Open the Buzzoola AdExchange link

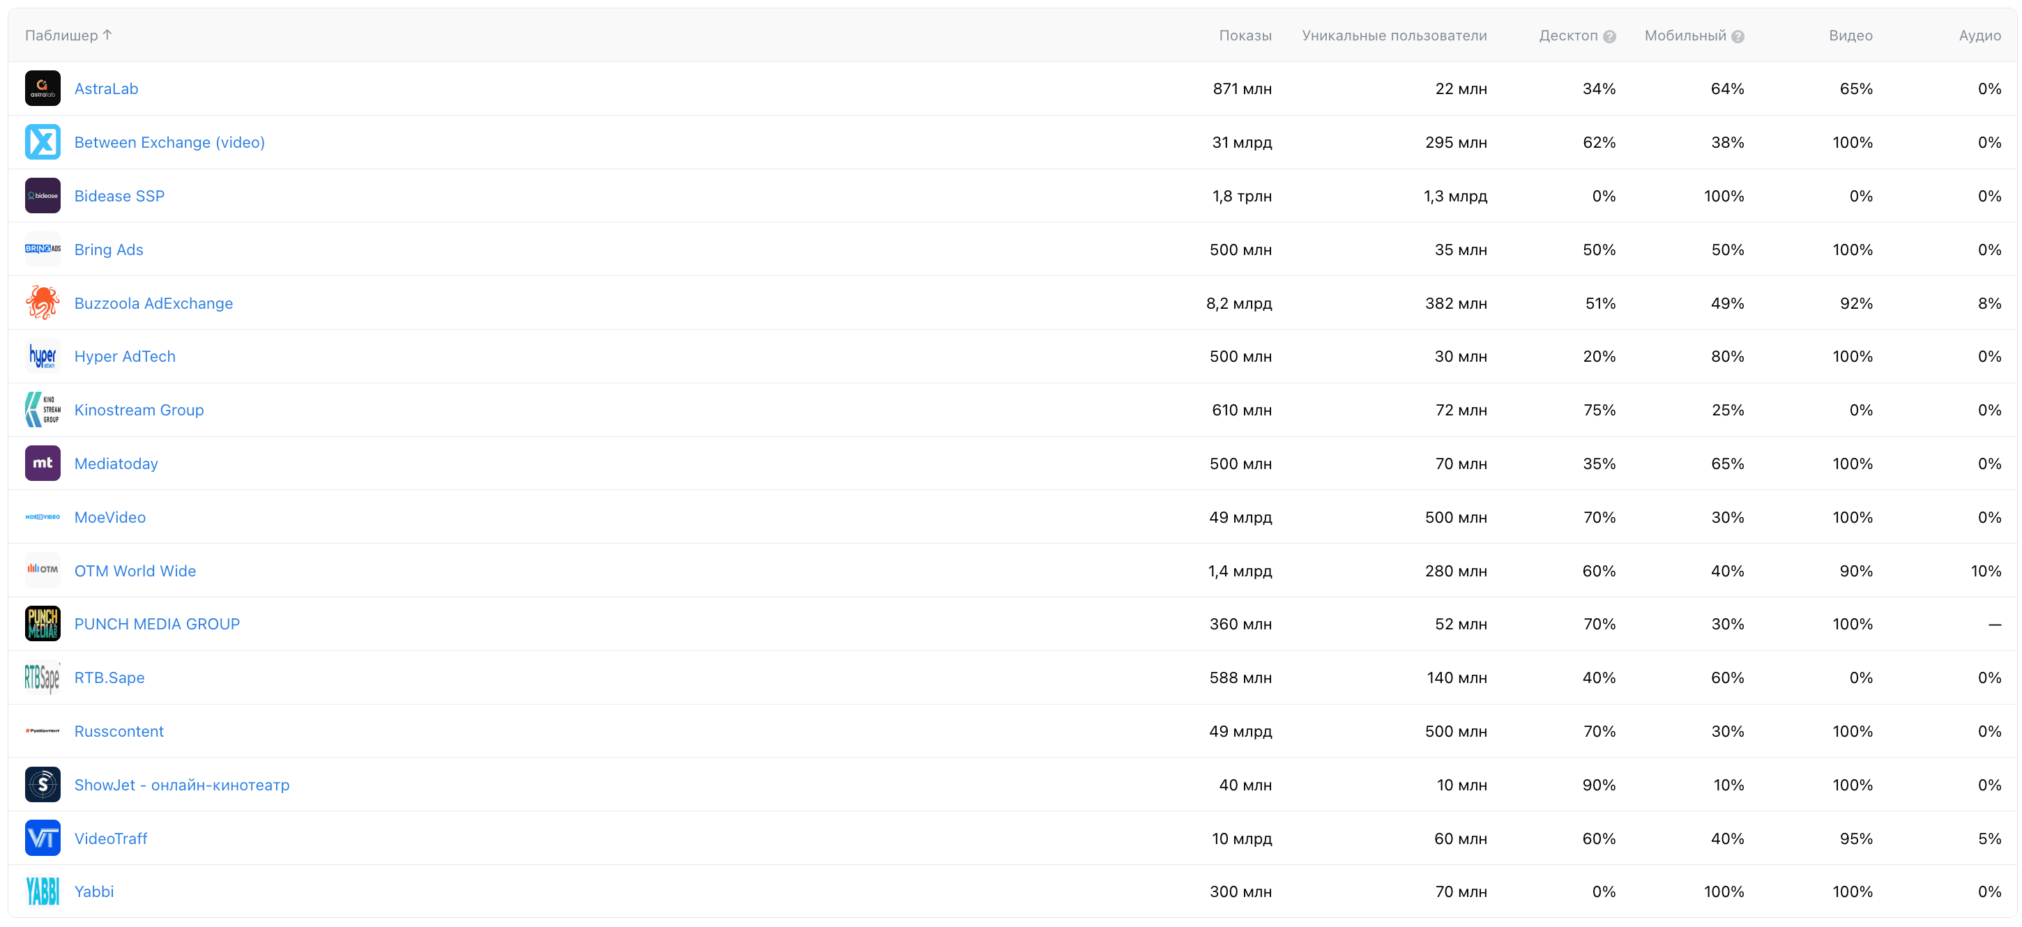153,303
